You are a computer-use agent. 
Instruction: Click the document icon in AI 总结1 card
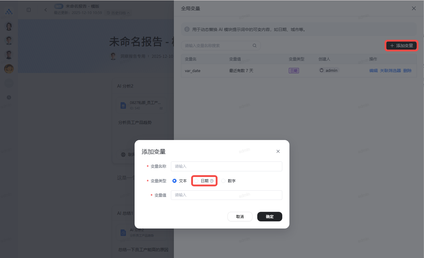pyautogui.click(x=123, y=233)
